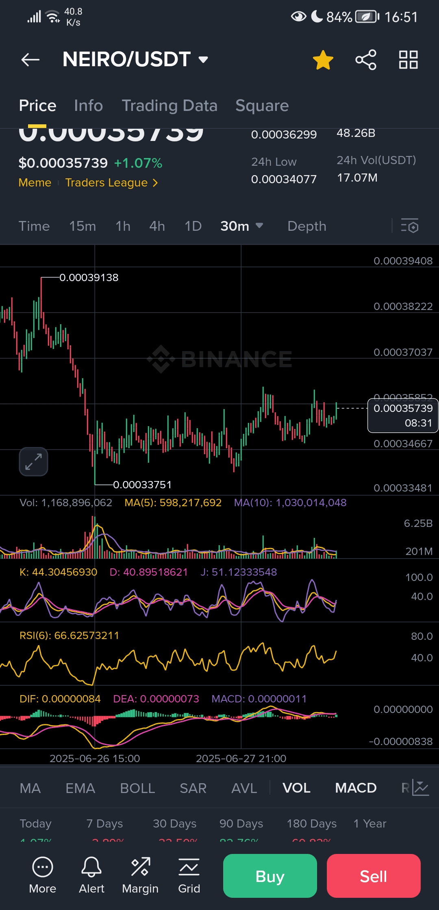The height and width of the screenshot is (910, 439).
Task: Tap the chart high label 0.00039138
Action: [89, 277]
